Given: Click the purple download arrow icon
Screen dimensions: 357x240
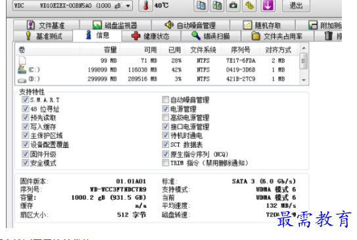Looking at the screenshot, I should coord(268,5).
